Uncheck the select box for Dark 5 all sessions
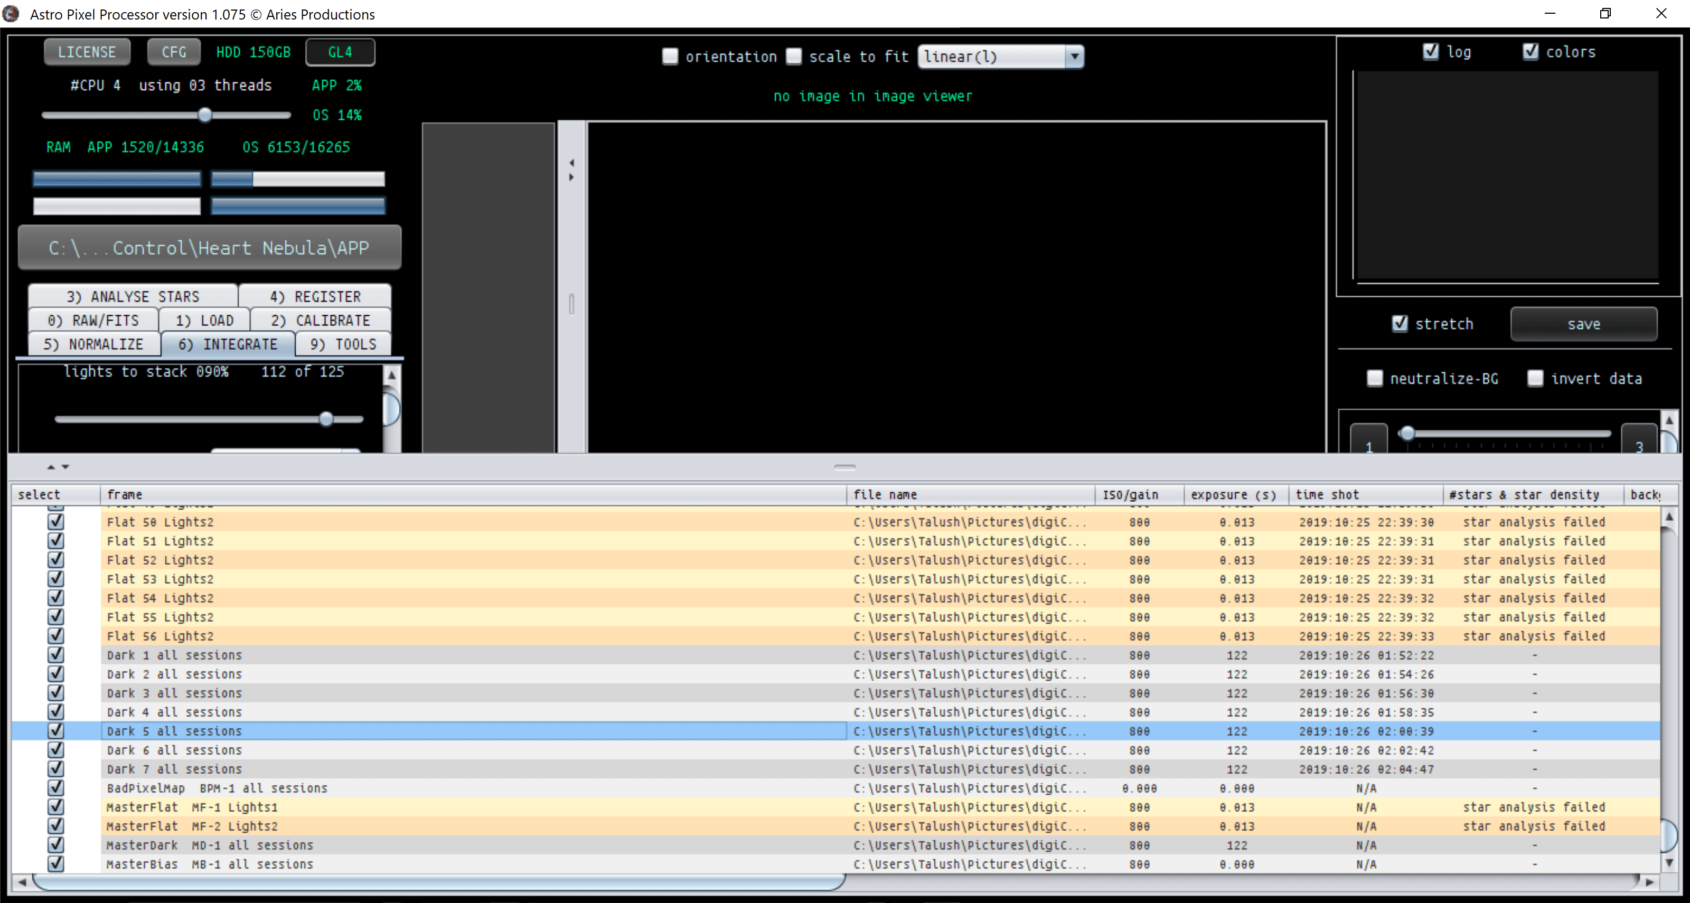The image size is (1690, 903). pyautogui.click(x=56, y=730)
